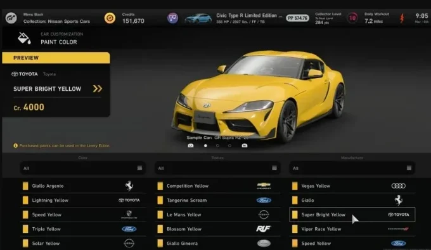Click the Collector Level 284 pts text

328,18
